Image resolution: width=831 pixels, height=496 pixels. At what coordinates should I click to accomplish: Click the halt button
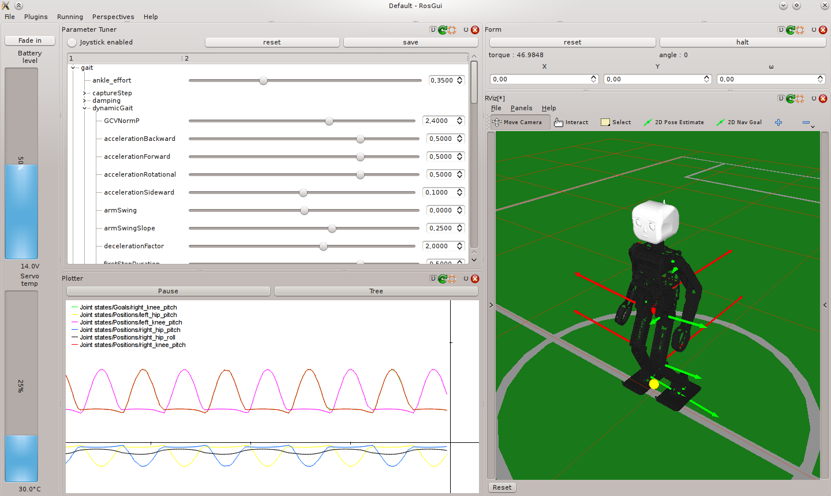click(743, 42)
